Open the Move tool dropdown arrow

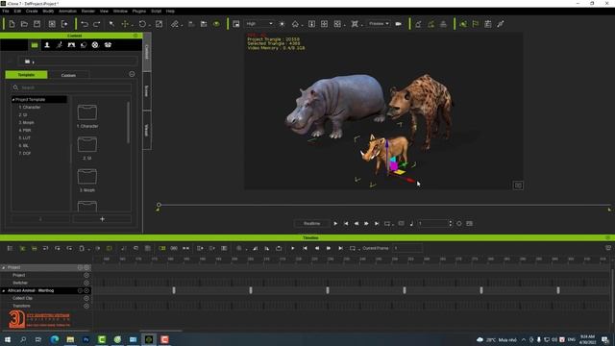(133, 25)
